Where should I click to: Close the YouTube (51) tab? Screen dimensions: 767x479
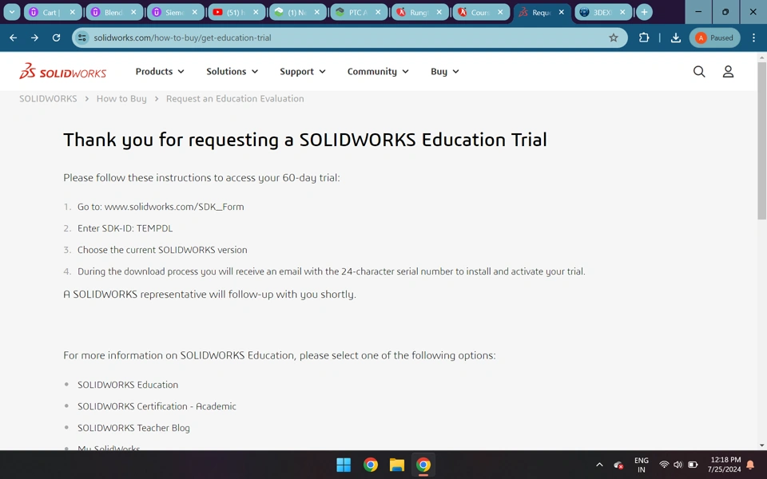click(x=256, y=12)
